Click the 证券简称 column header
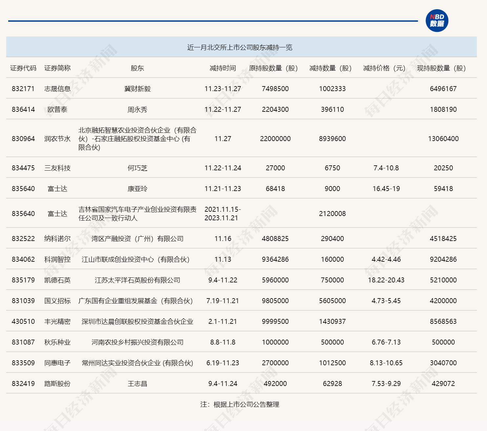 tap(57, 68)
